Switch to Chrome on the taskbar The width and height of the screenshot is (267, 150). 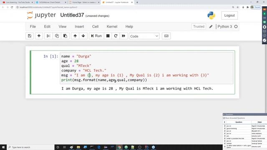click(119, 147)
